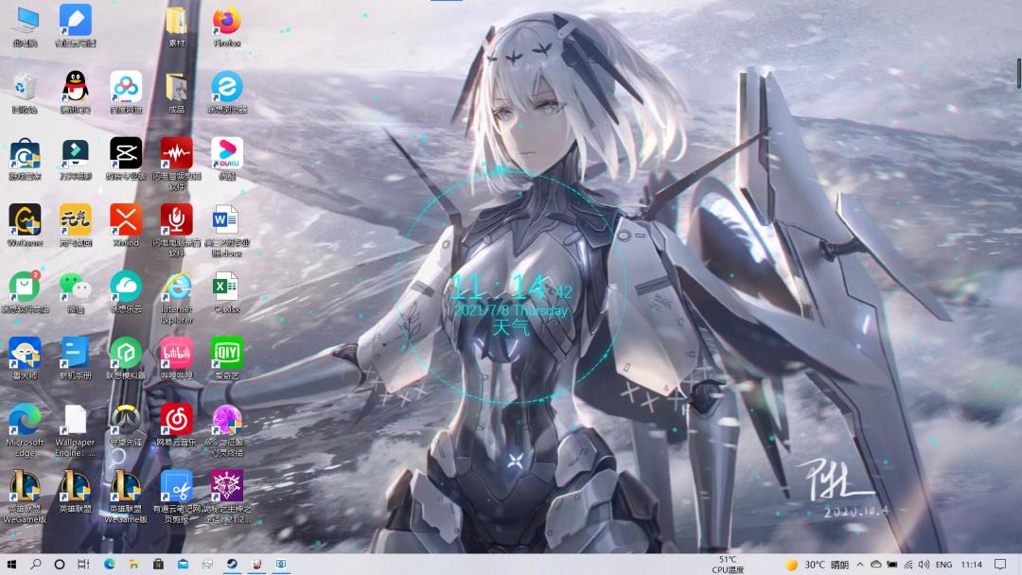
Task: Show hidden system tray icons
Action: coord(860,565)
